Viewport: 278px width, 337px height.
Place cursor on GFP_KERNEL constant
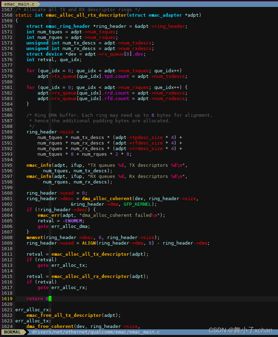click(x=137, y=204)
